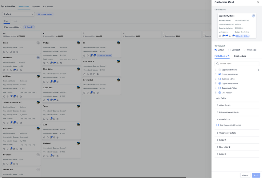
Task: Check the Deal (Associated Events) field
Action: (x=218, y=125)
